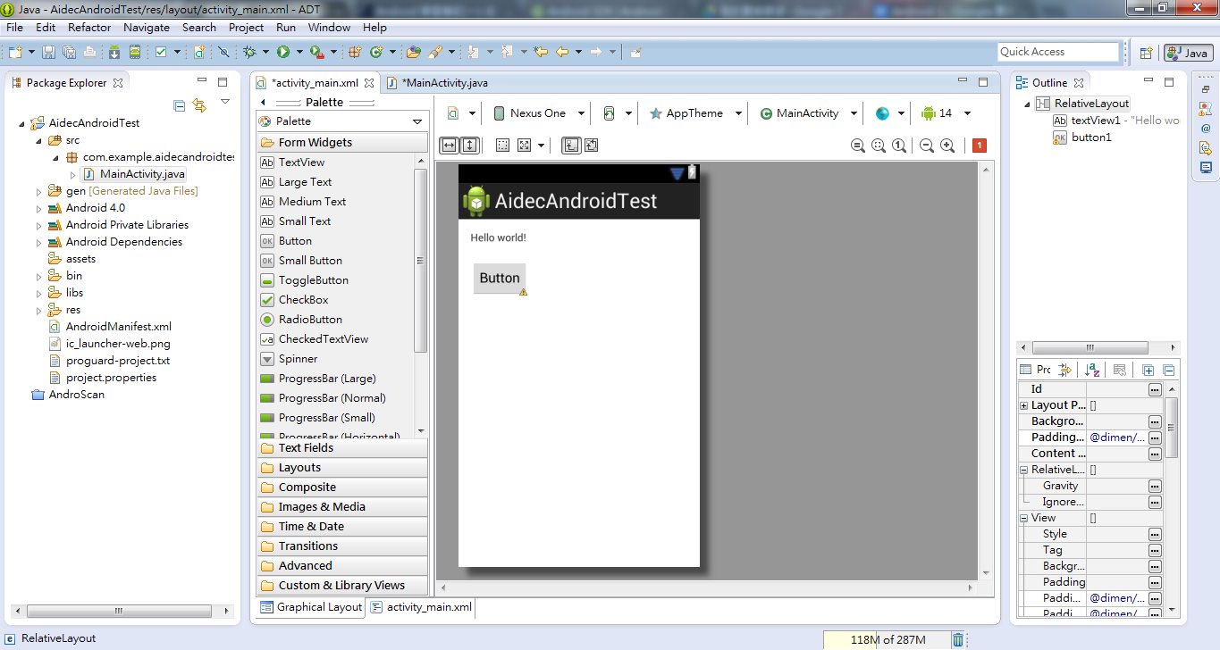Collapse the src folder in Package Explorer
This screenshot has height=650, width=1220.
click(x=39, y=140)
